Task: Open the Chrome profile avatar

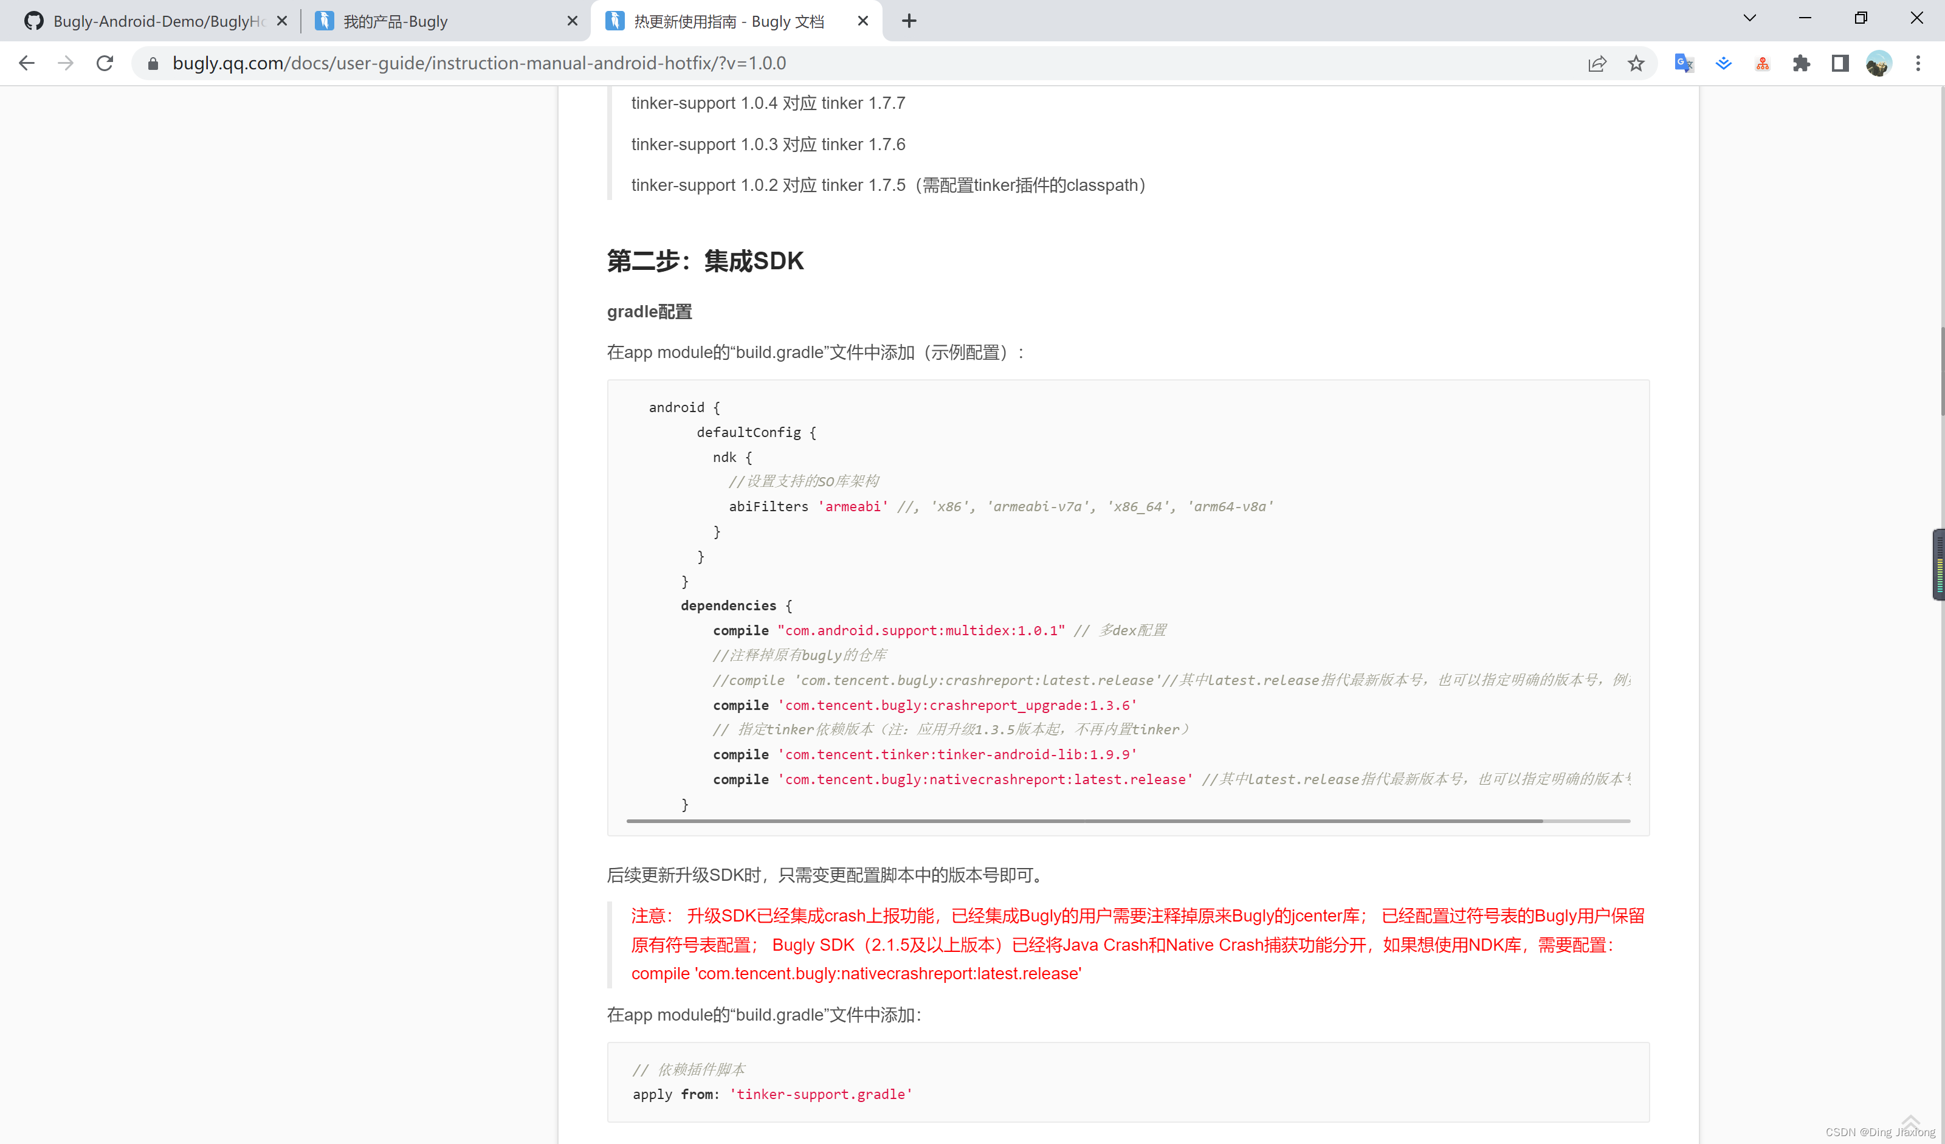Action: point(1879,63)
